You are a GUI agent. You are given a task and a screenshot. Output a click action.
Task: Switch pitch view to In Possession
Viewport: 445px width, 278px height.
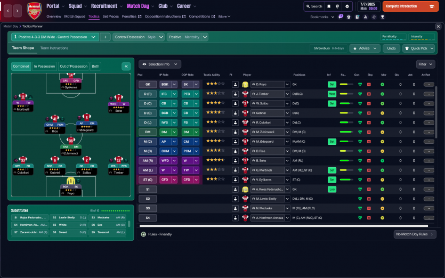(44, 67)
